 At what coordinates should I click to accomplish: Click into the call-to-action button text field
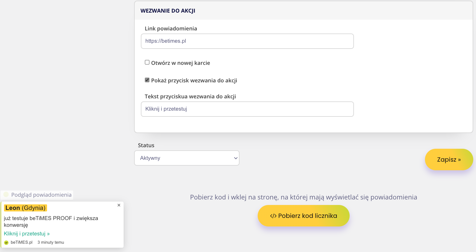click(247, 109)
